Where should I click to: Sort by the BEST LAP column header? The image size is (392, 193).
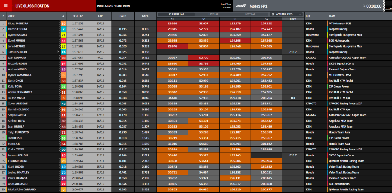tap(78, 16)
